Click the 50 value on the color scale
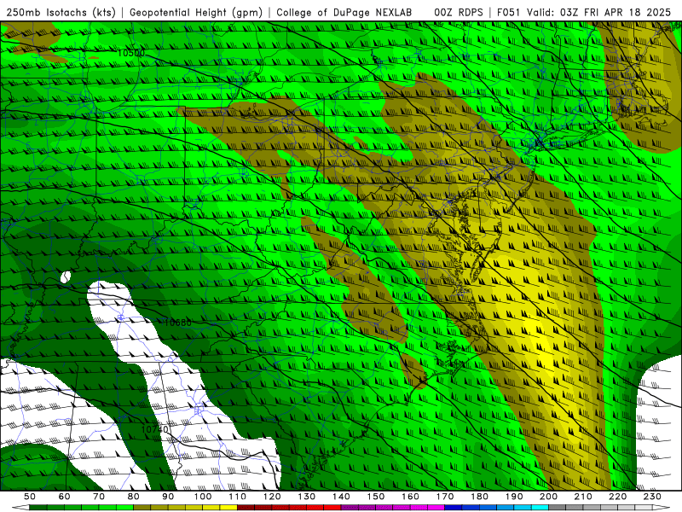Viewport: 682px width, 512px height. pyautogui.click(x=30, y=497)
